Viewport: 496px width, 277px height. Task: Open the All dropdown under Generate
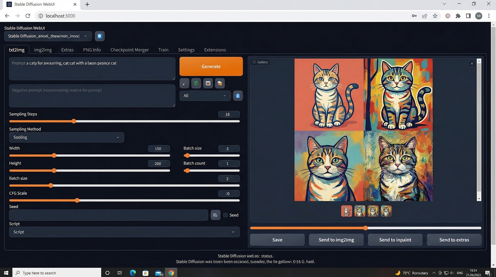(205, 96)
